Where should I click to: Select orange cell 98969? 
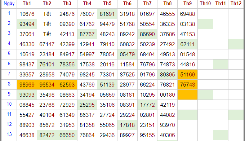[27, 85]
